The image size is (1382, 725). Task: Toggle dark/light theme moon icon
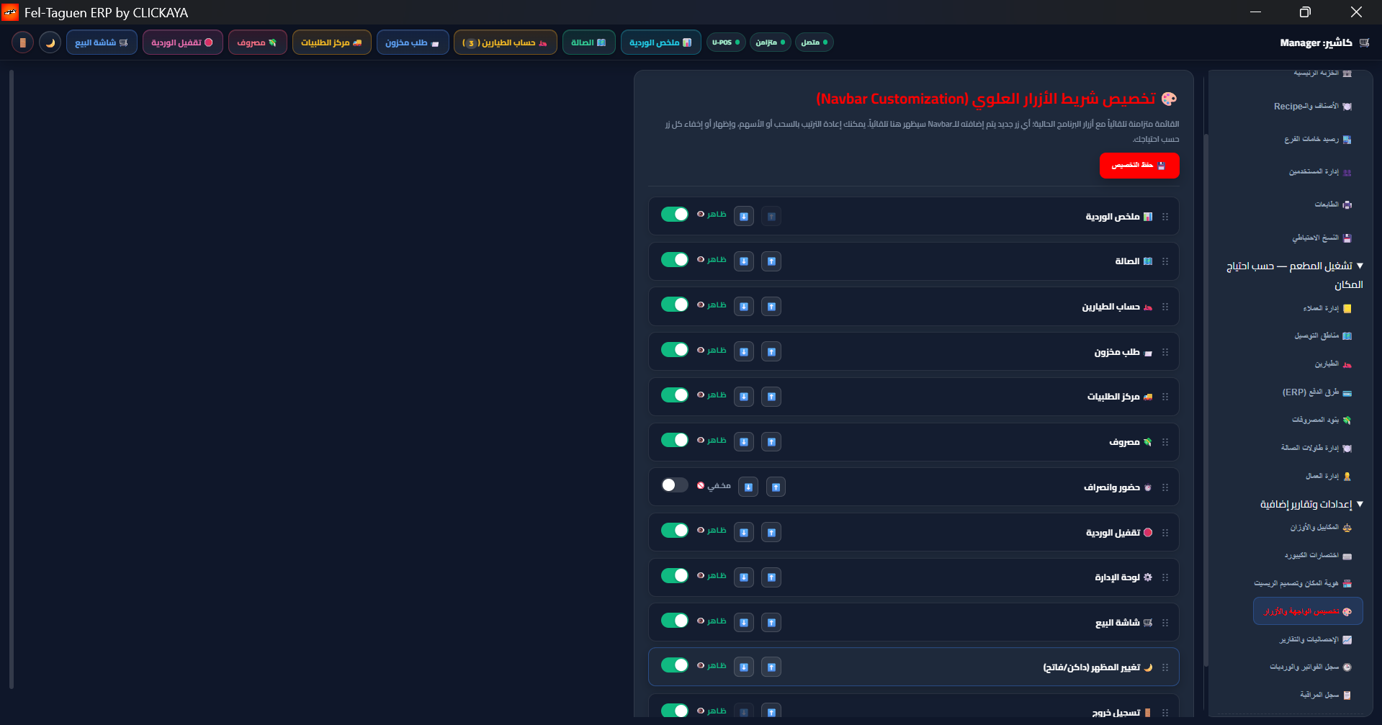click(50, 42)
